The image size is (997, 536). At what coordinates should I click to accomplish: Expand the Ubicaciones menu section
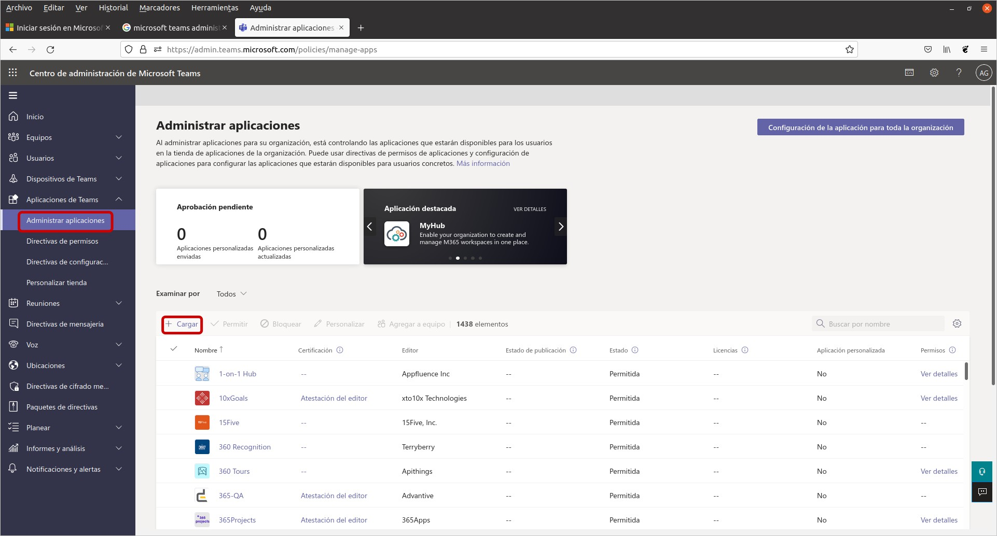pyautogui.click(x=119, y=365)
